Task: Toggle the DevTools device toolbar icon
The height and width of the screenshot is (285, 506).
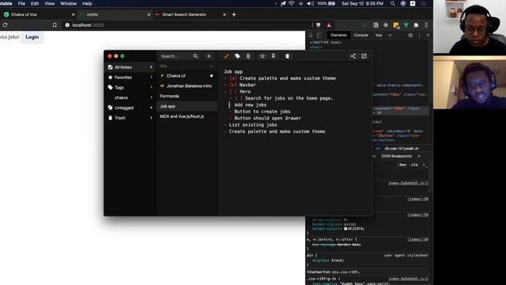Action: (x=319, y=35)
